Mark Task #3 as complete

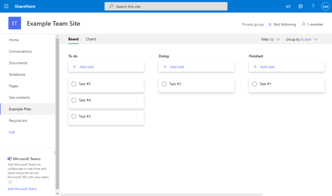74,116
